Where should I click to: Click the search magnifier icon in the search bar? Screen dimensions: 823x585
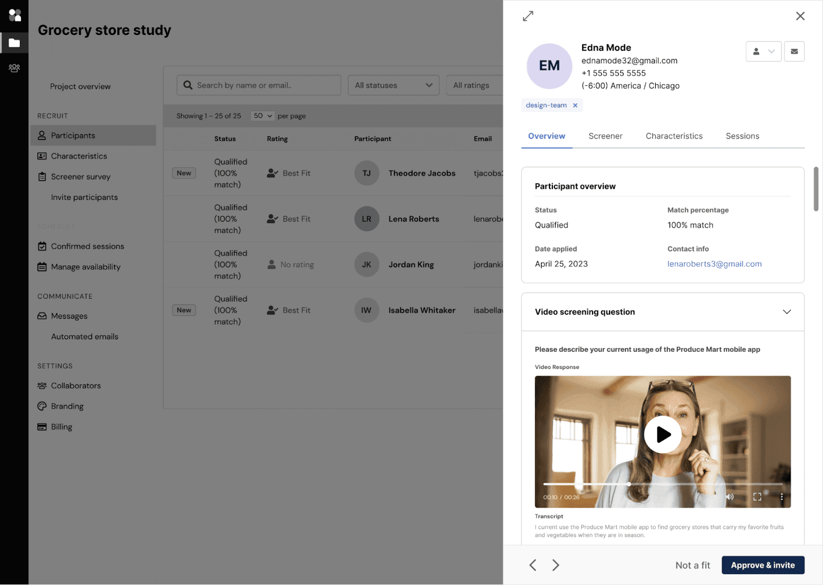188,85
